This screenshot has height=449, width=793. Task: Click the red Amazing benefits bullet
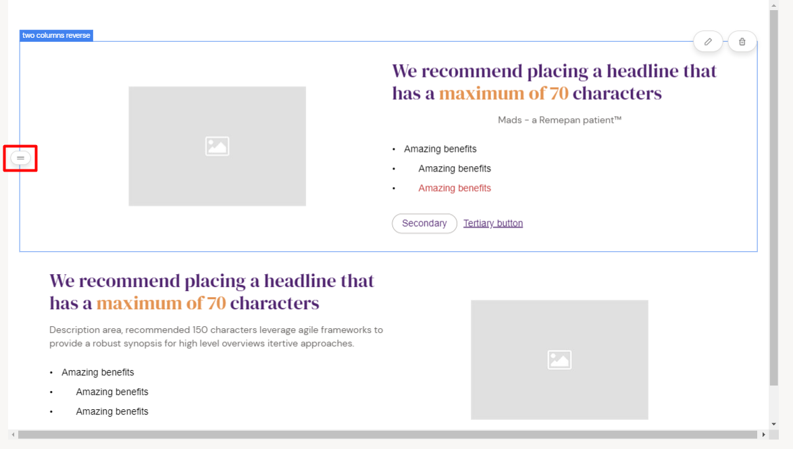coord(455,188)
